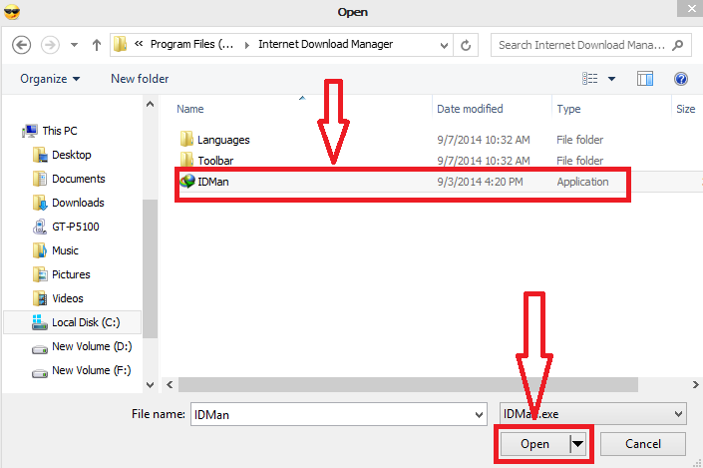703x468 pixels.
Task: Sort by the Size column
Action: click(x=685, y=109)
